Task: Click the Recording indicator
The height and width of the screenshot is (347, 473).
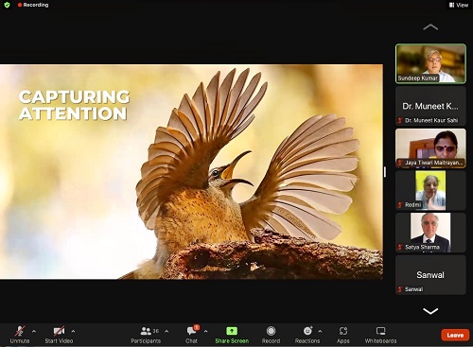Action: tap(33, 5)
